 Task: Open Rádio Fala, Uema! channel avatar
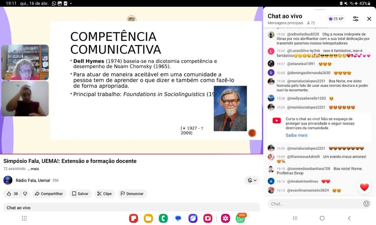click(8, 180)
